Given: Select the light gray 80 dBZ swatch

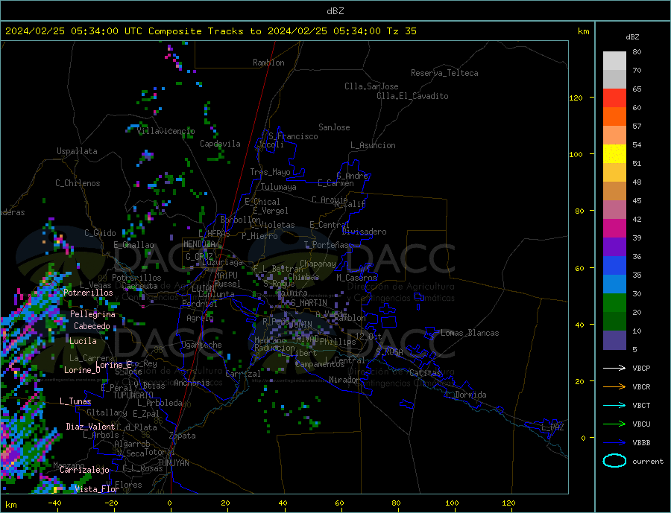Looking at the screenshot, I should click(614, 61).
